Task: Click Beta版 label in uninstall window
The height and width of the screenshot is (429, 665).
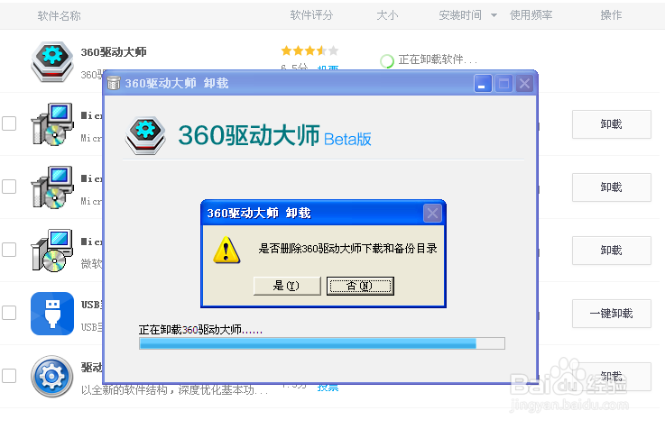Action: [347, 139]
